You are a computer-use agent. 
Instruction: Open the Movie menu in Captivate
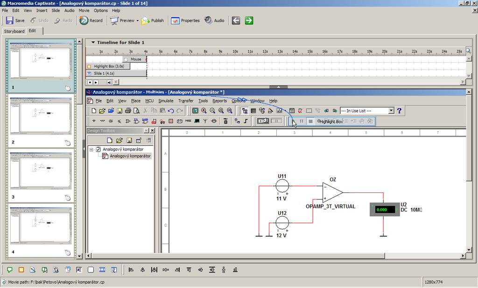click(84, 10)
